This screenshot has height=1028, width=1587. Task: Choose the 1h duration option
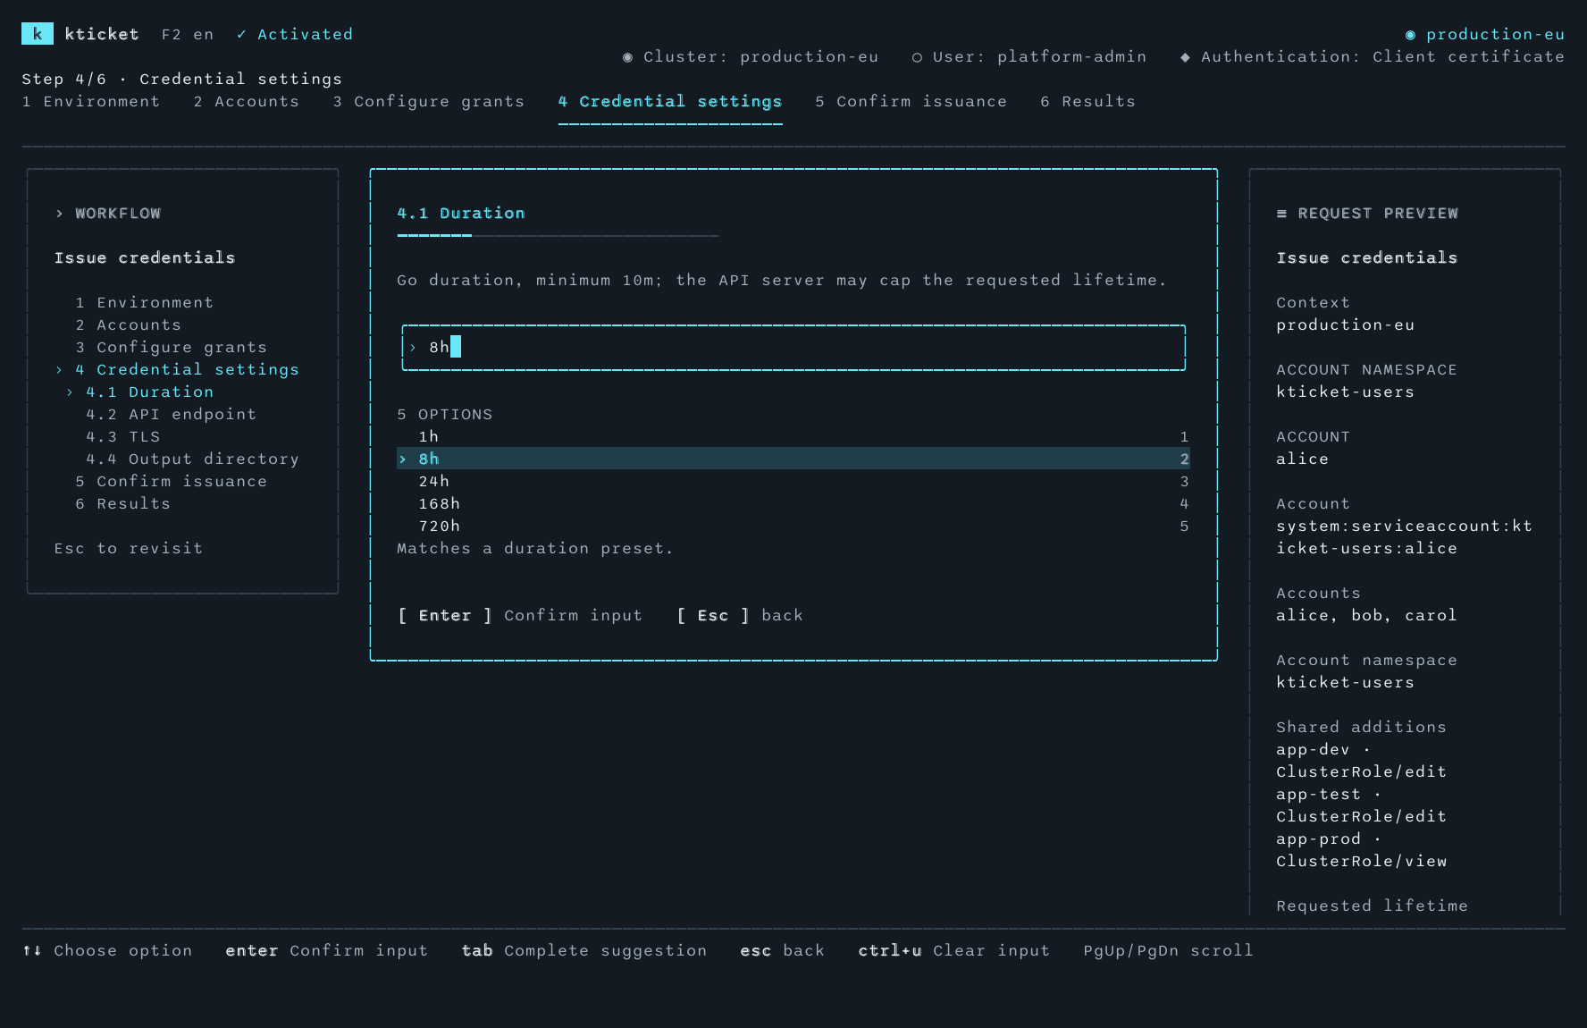point(793,436)
